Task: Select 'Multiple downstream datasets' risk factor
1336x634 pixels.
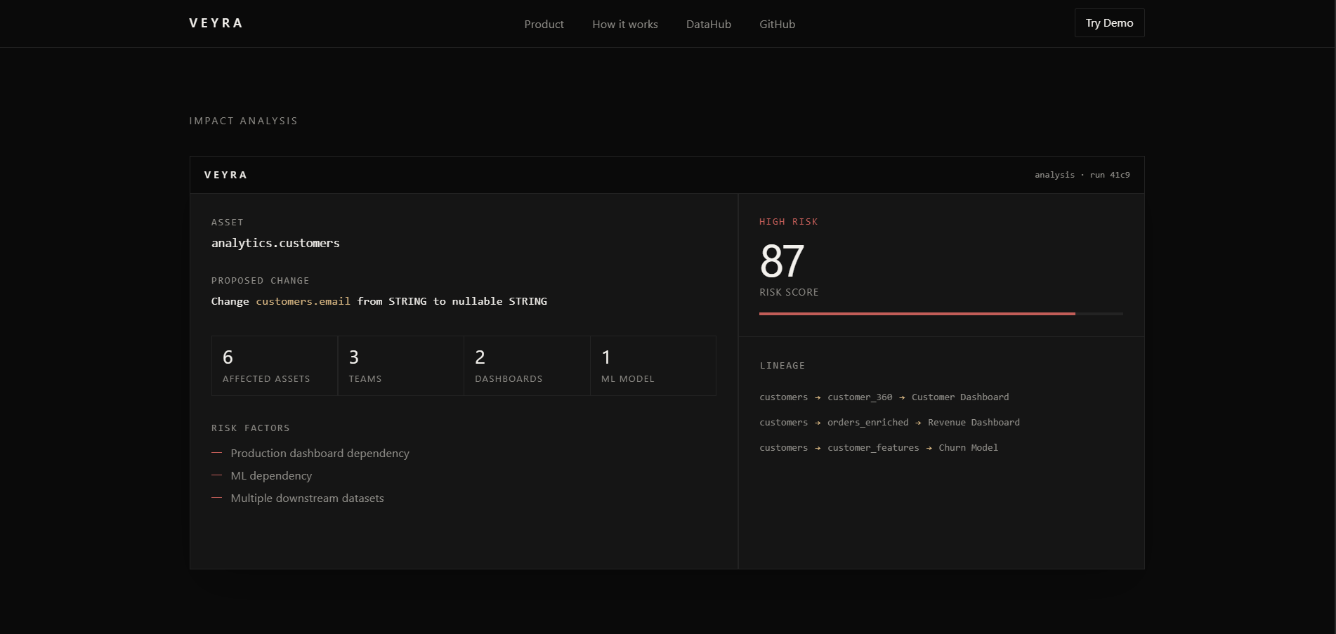Action: pyautogui.click(x=307, y=498)
